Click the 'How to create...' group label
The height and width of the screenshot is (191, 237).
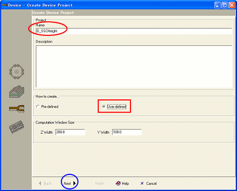tap(47, 96)
